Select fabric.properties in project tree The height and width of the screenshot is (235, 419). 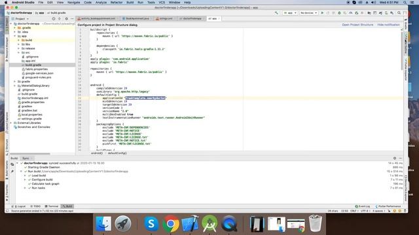37,69
